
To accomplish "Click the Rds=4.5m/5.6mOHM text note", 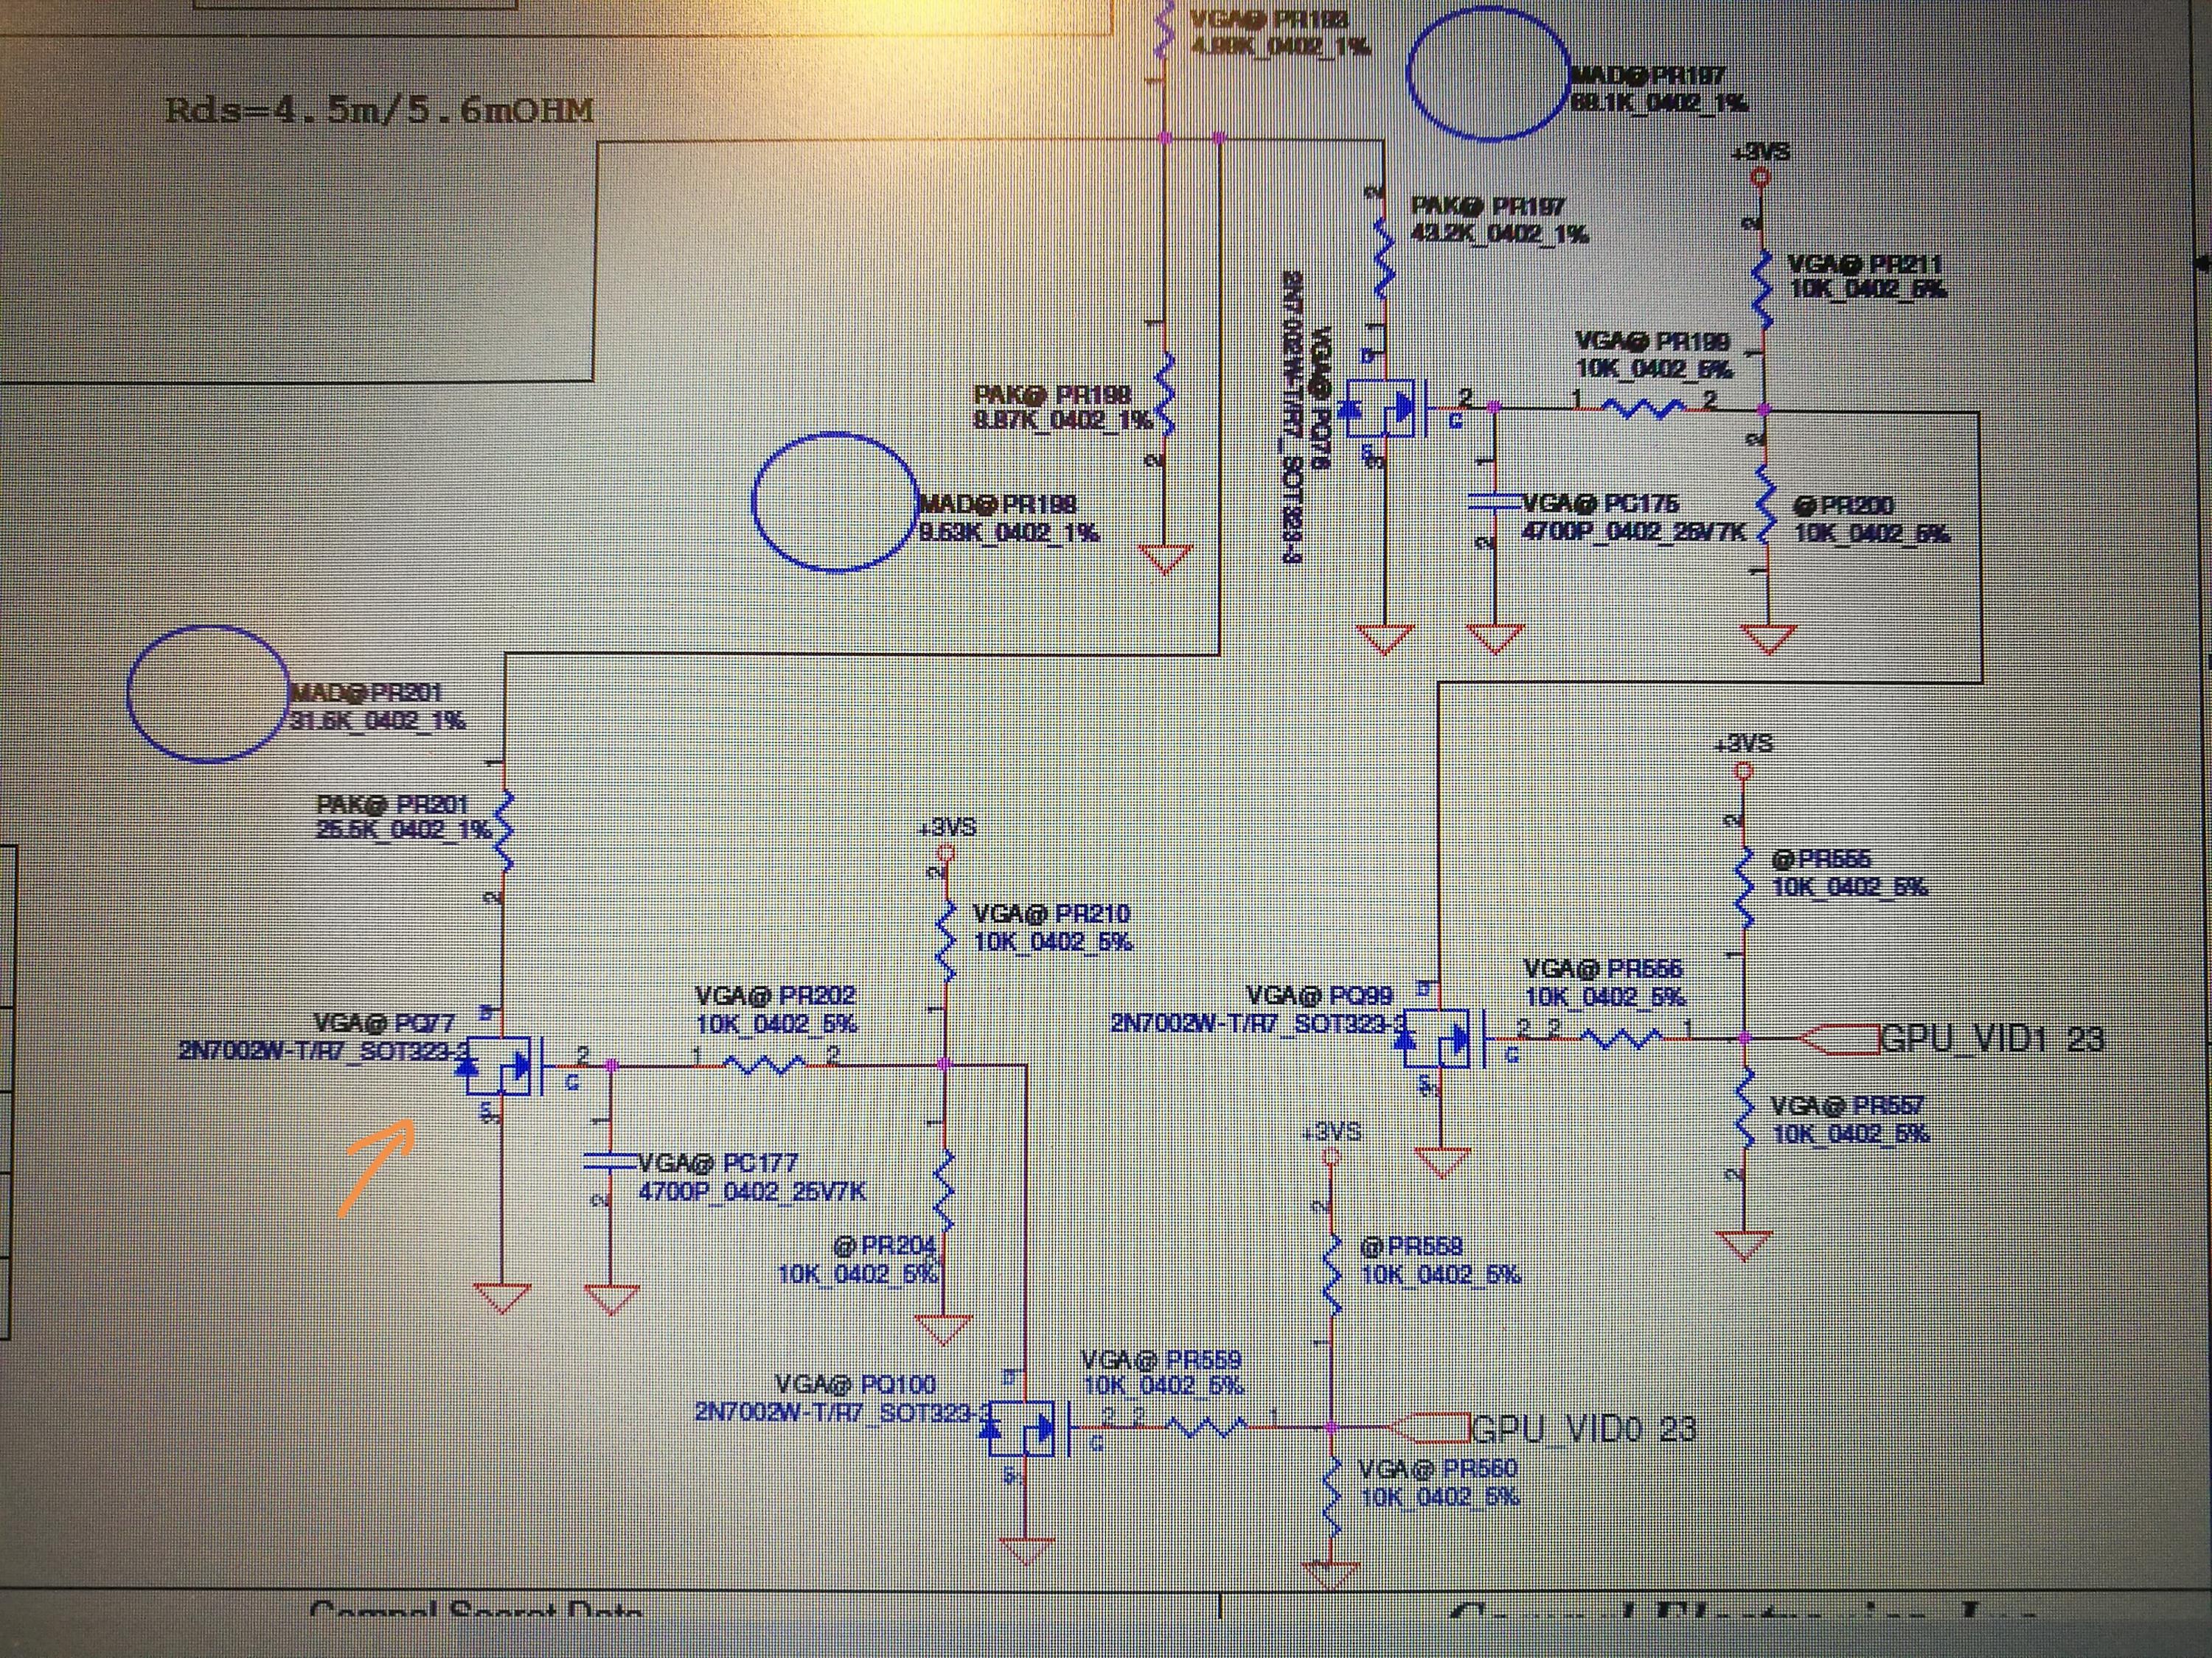I will click(x=378, y=109).
